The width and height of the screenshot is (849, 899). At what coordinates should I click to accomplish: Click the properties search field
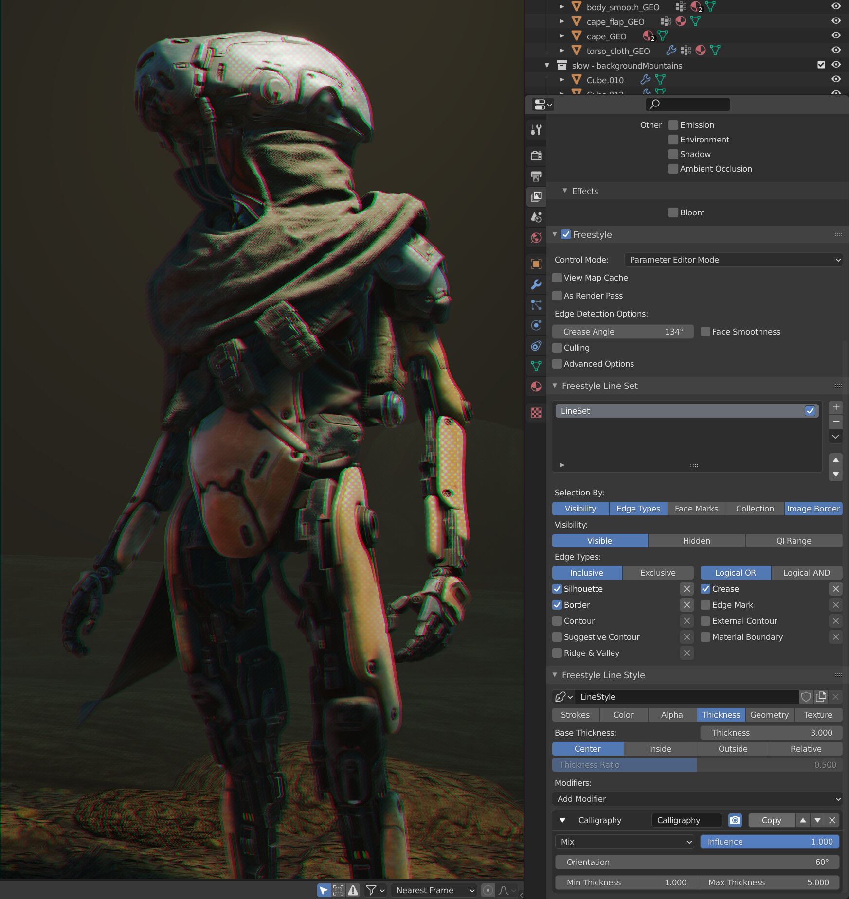click(x=687, y=104)
